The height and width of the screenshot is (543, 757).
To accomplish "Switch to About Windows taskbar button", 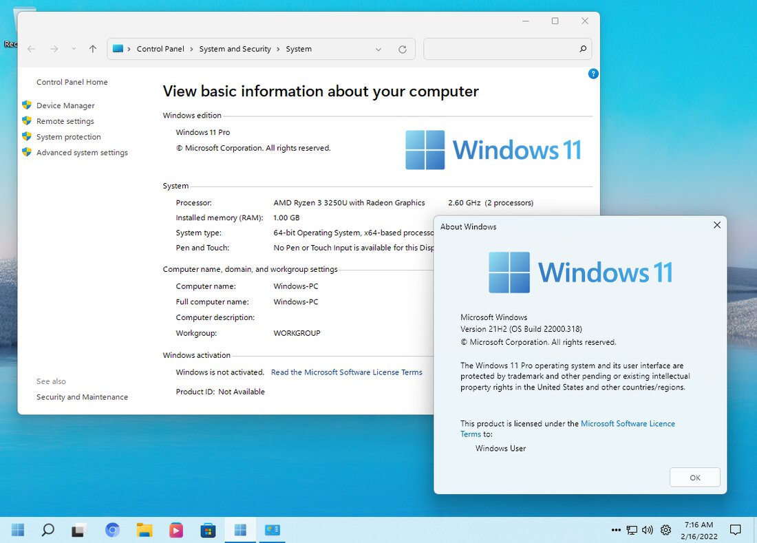I will 240,529.
